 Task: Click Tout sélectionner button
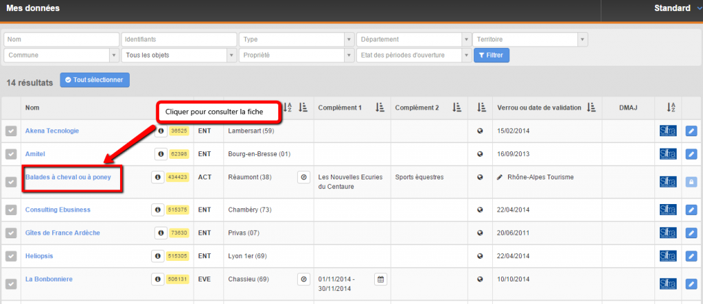95,80
